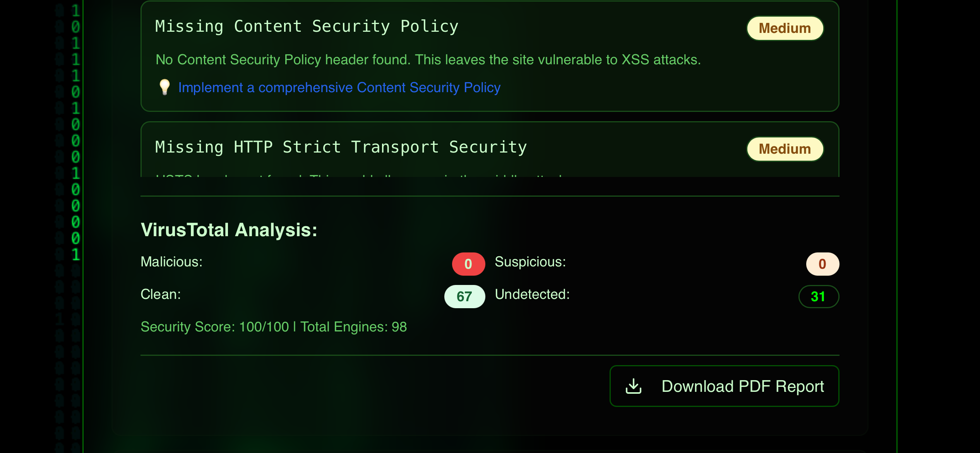Image resolution: width=980 pixels, height=453 pixels.
Task: Click the red Malicious count badge
Action: click(468, 264)
